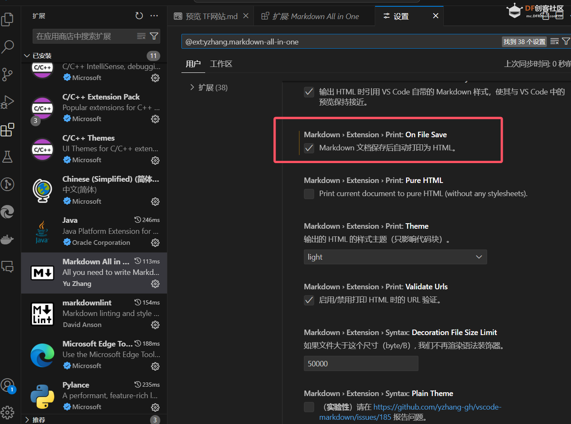Open the Search view in activity bar

click(8, 47)
